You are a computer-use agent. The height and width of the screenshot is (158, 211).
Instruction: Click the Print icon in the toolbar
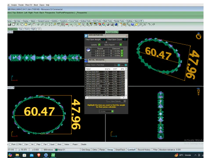pos(9,25)
